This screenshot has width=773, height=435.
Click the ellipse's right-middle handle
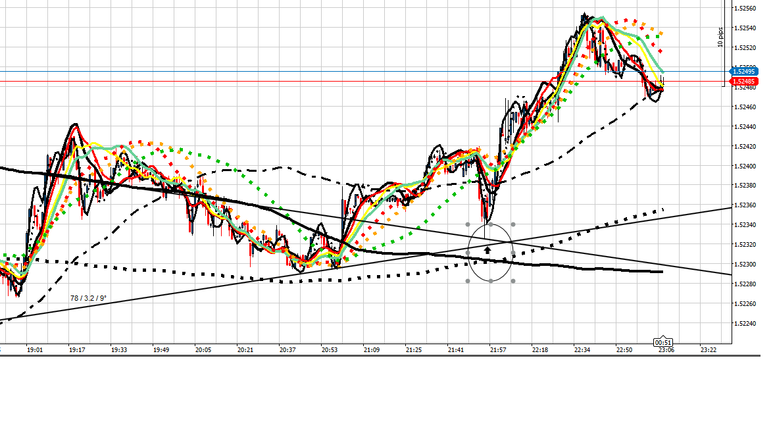pyautogui.click(x=513, y=253)
